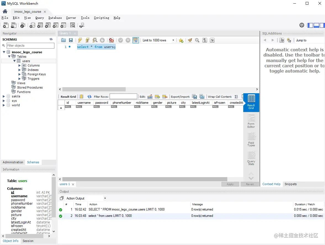325x245 pixels.
Task: Click in the Filter Rows input field
Action: [123, 97]
